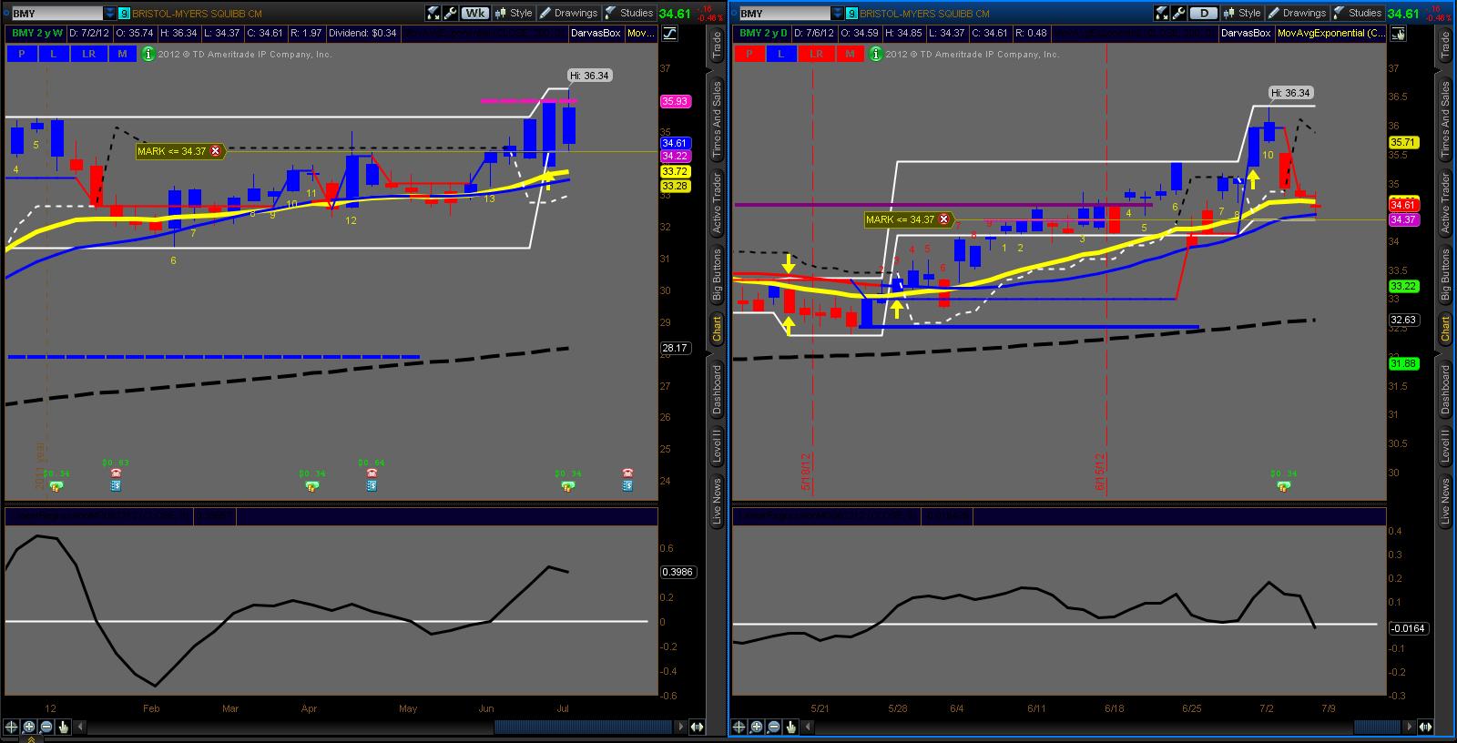The image size is (1457, 743).
Task: Open the Wk timeframe selector
Action: (474, 13)
